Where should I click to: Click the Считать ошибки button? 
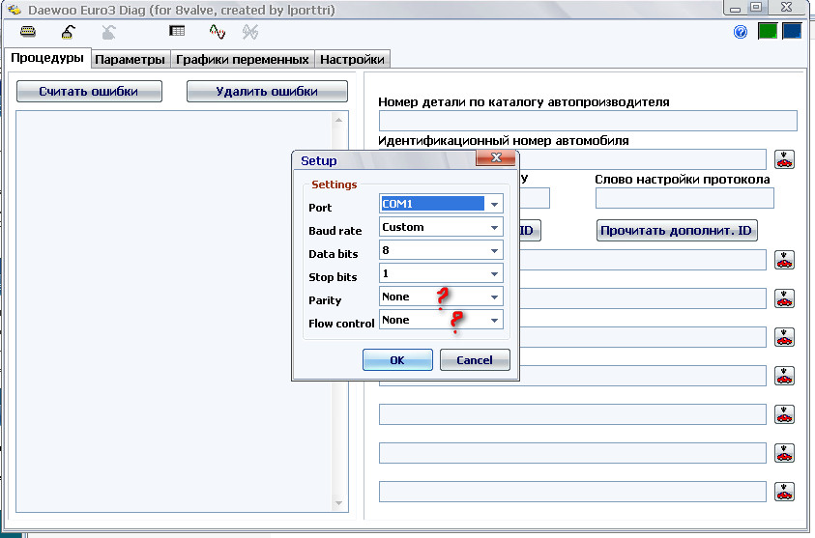point(89,92)
